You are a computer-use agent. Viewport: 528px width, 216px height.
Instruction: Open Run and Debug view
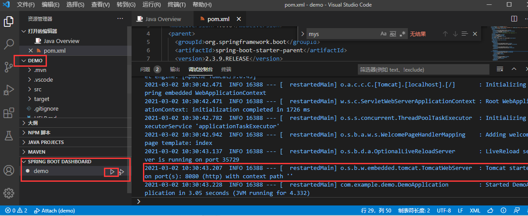point(9,90)
